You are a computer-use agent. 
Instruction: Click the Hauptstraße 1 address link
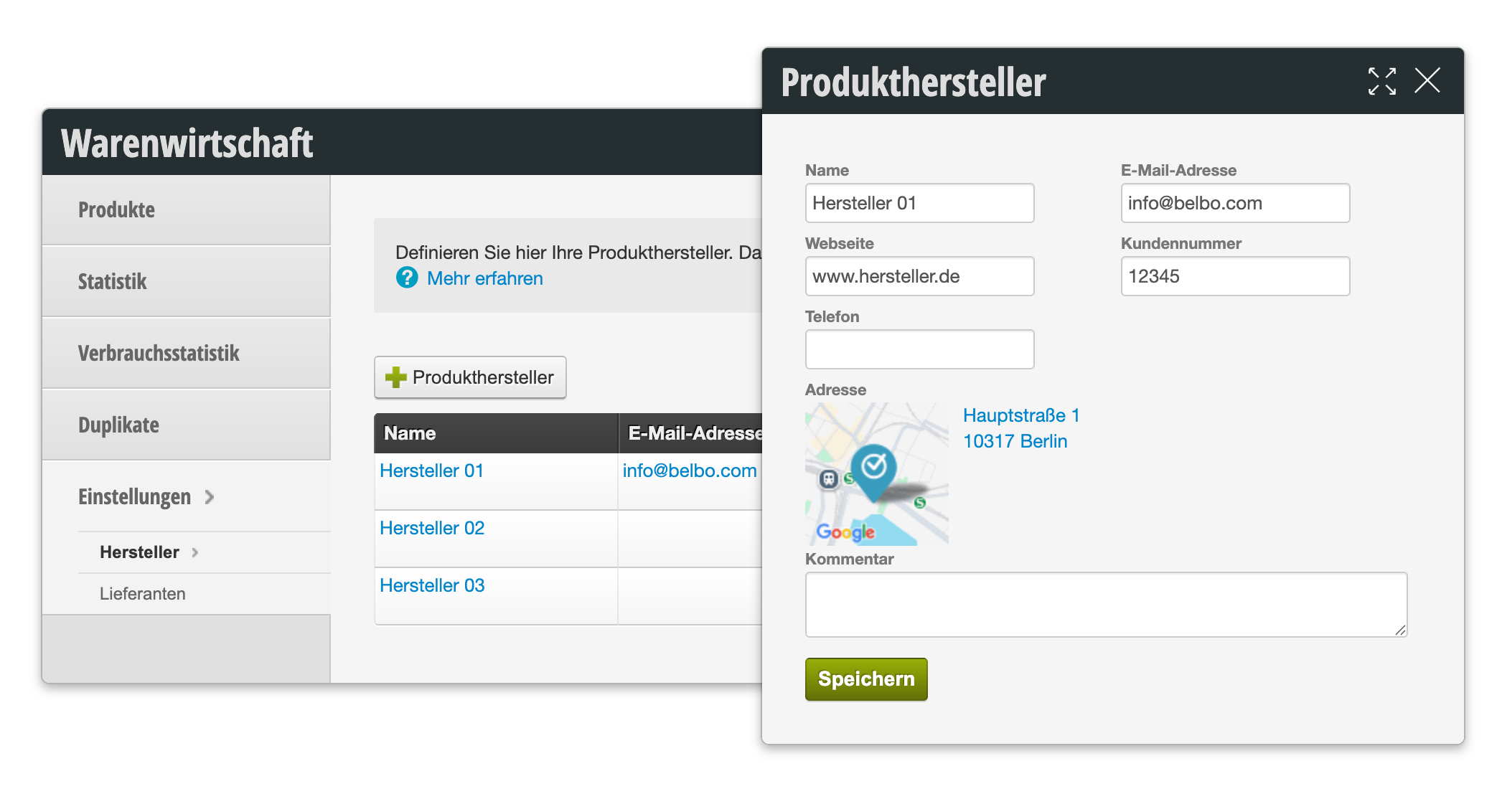tap(1021, 415)
